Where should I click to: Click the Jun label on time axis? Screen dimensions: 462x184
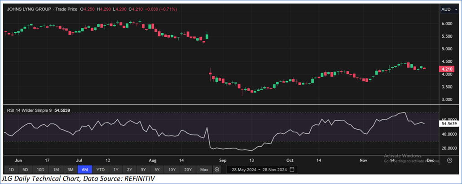18,161
